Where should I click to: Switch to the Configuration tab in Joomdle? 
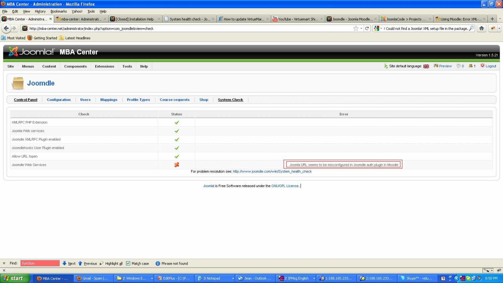[59, 100]
